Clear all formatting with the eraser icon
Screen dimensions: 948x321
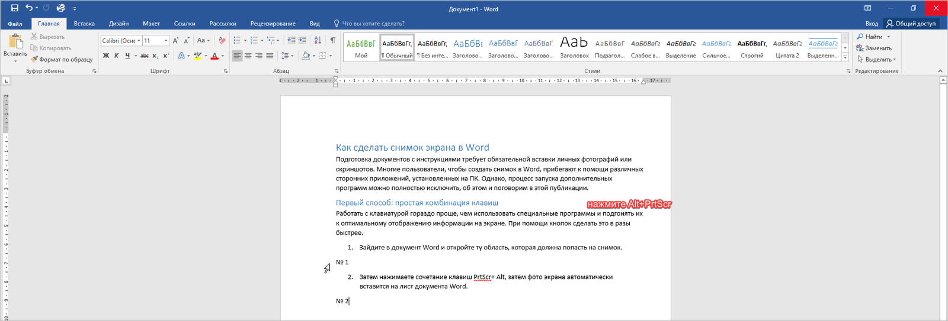tap(222, 40)
